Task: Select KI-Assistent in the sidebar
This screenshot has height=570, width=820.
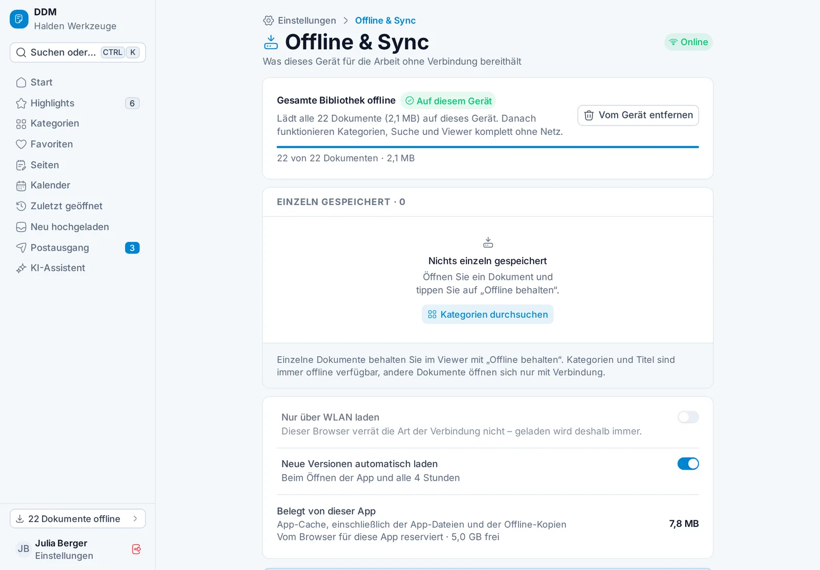Action: click(x=77, y=268)
